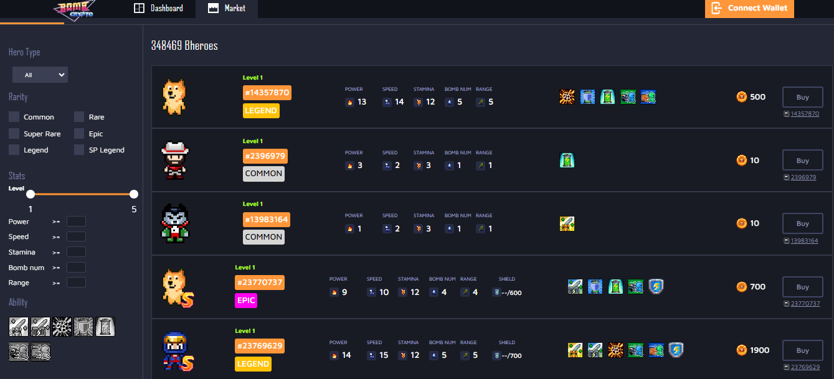Tick the Common rarity checkbox

[x=14, y=117]
